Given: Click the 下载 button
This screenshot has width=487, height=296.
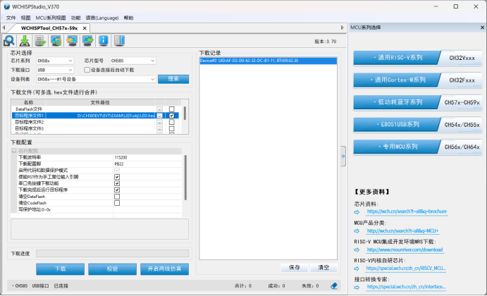Looking at the screenshot, I should point(60,269).
